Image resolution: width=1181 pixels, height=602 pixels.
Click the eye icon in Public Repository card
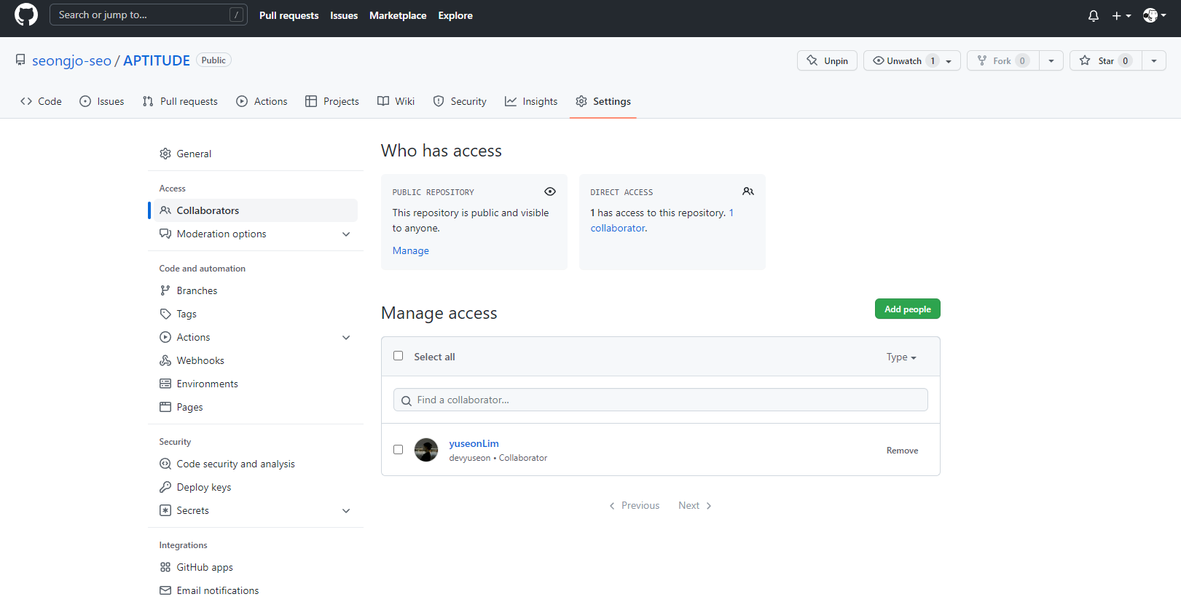[x=550, y=191]
